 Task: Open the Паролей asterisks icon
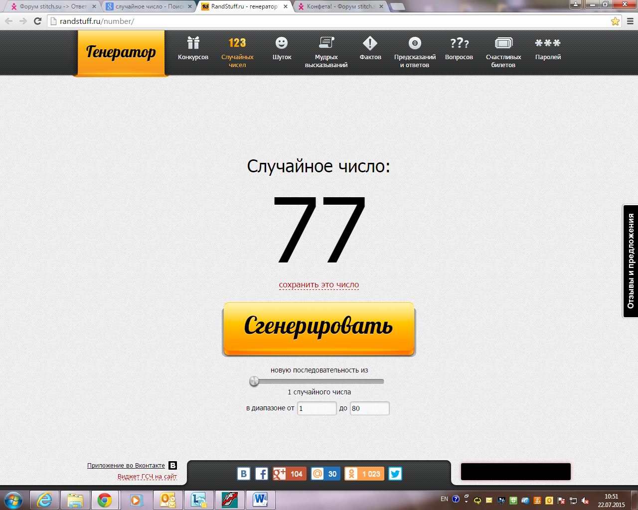pyautogui.click(x=548, y=43)
